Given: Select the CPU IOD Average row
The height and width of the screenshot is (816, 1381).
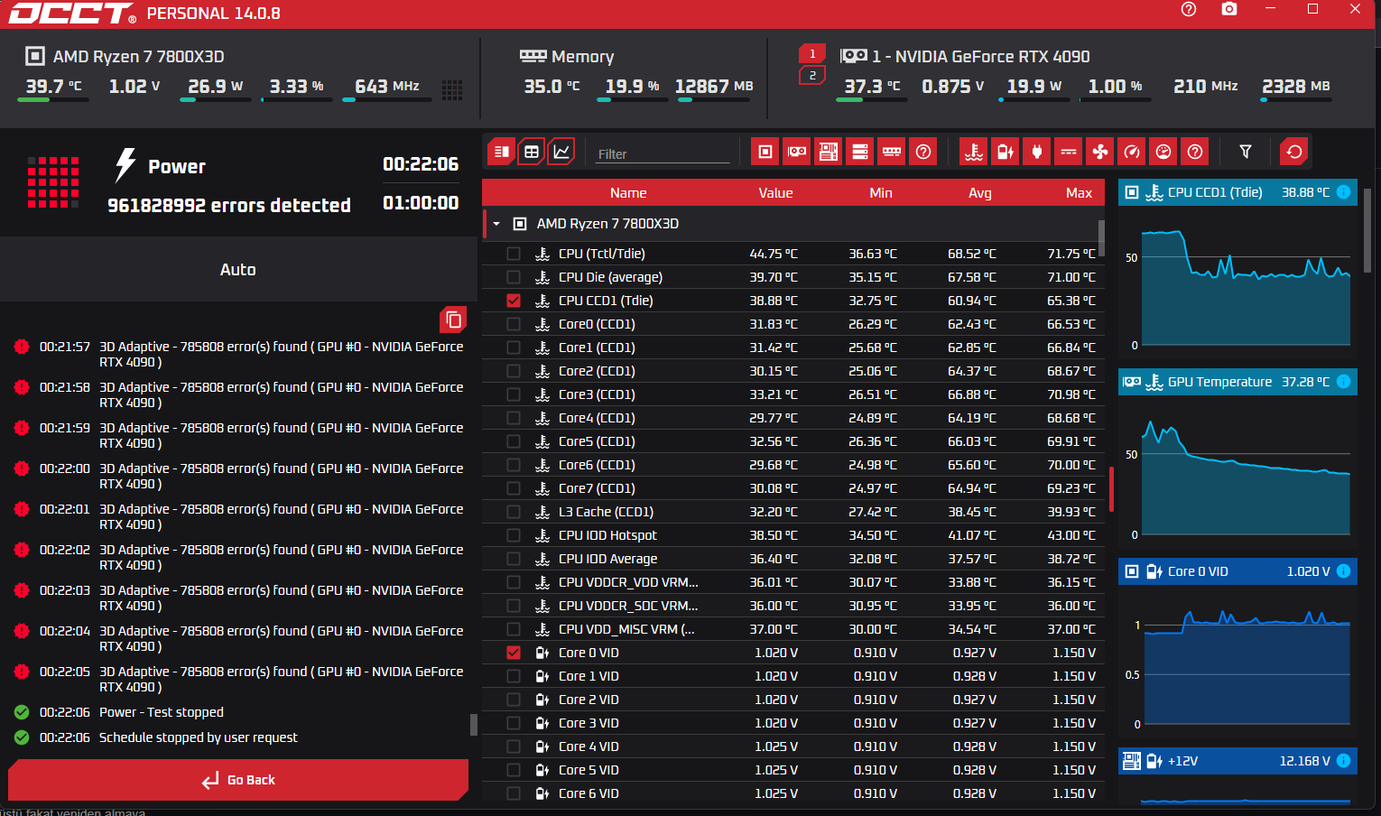Looking at the screenshot, I should point(792,559).
